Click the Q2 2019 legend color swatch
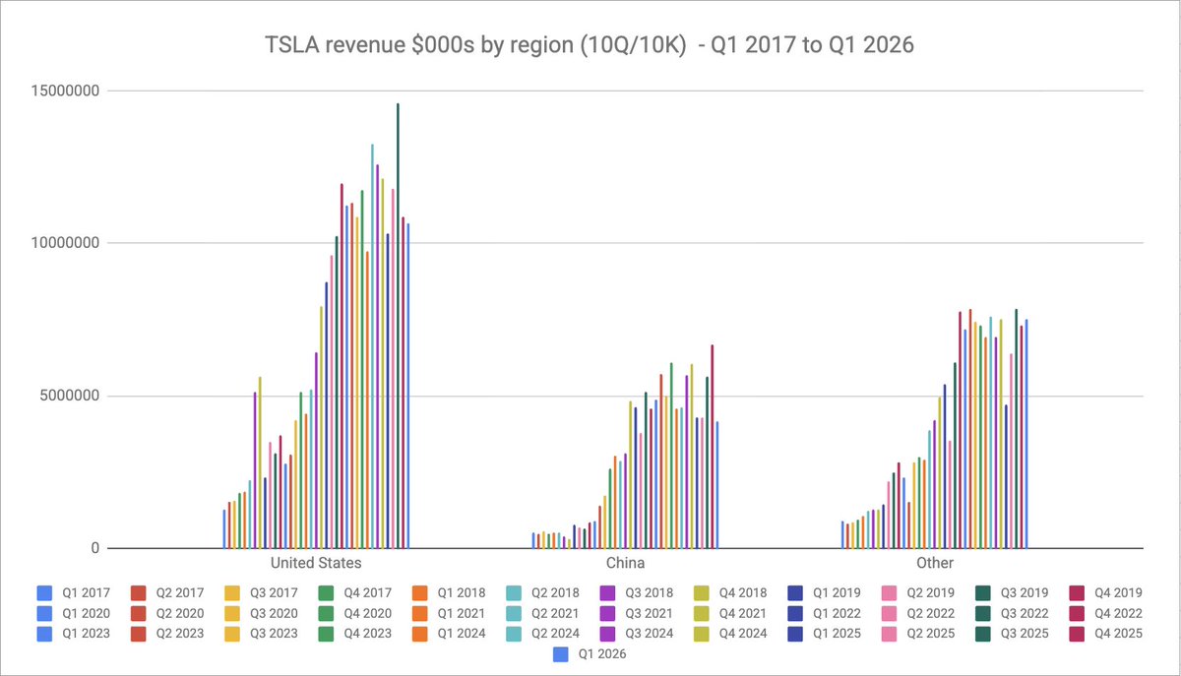This screenshot has width=1181, height=676. click(x=891, y=593)
